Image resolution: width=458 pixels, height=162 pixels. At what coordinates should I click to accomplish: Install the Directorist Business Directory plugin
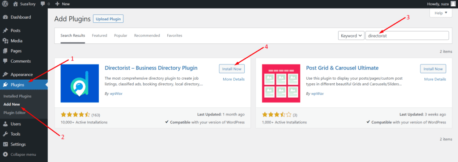(232, 69)
